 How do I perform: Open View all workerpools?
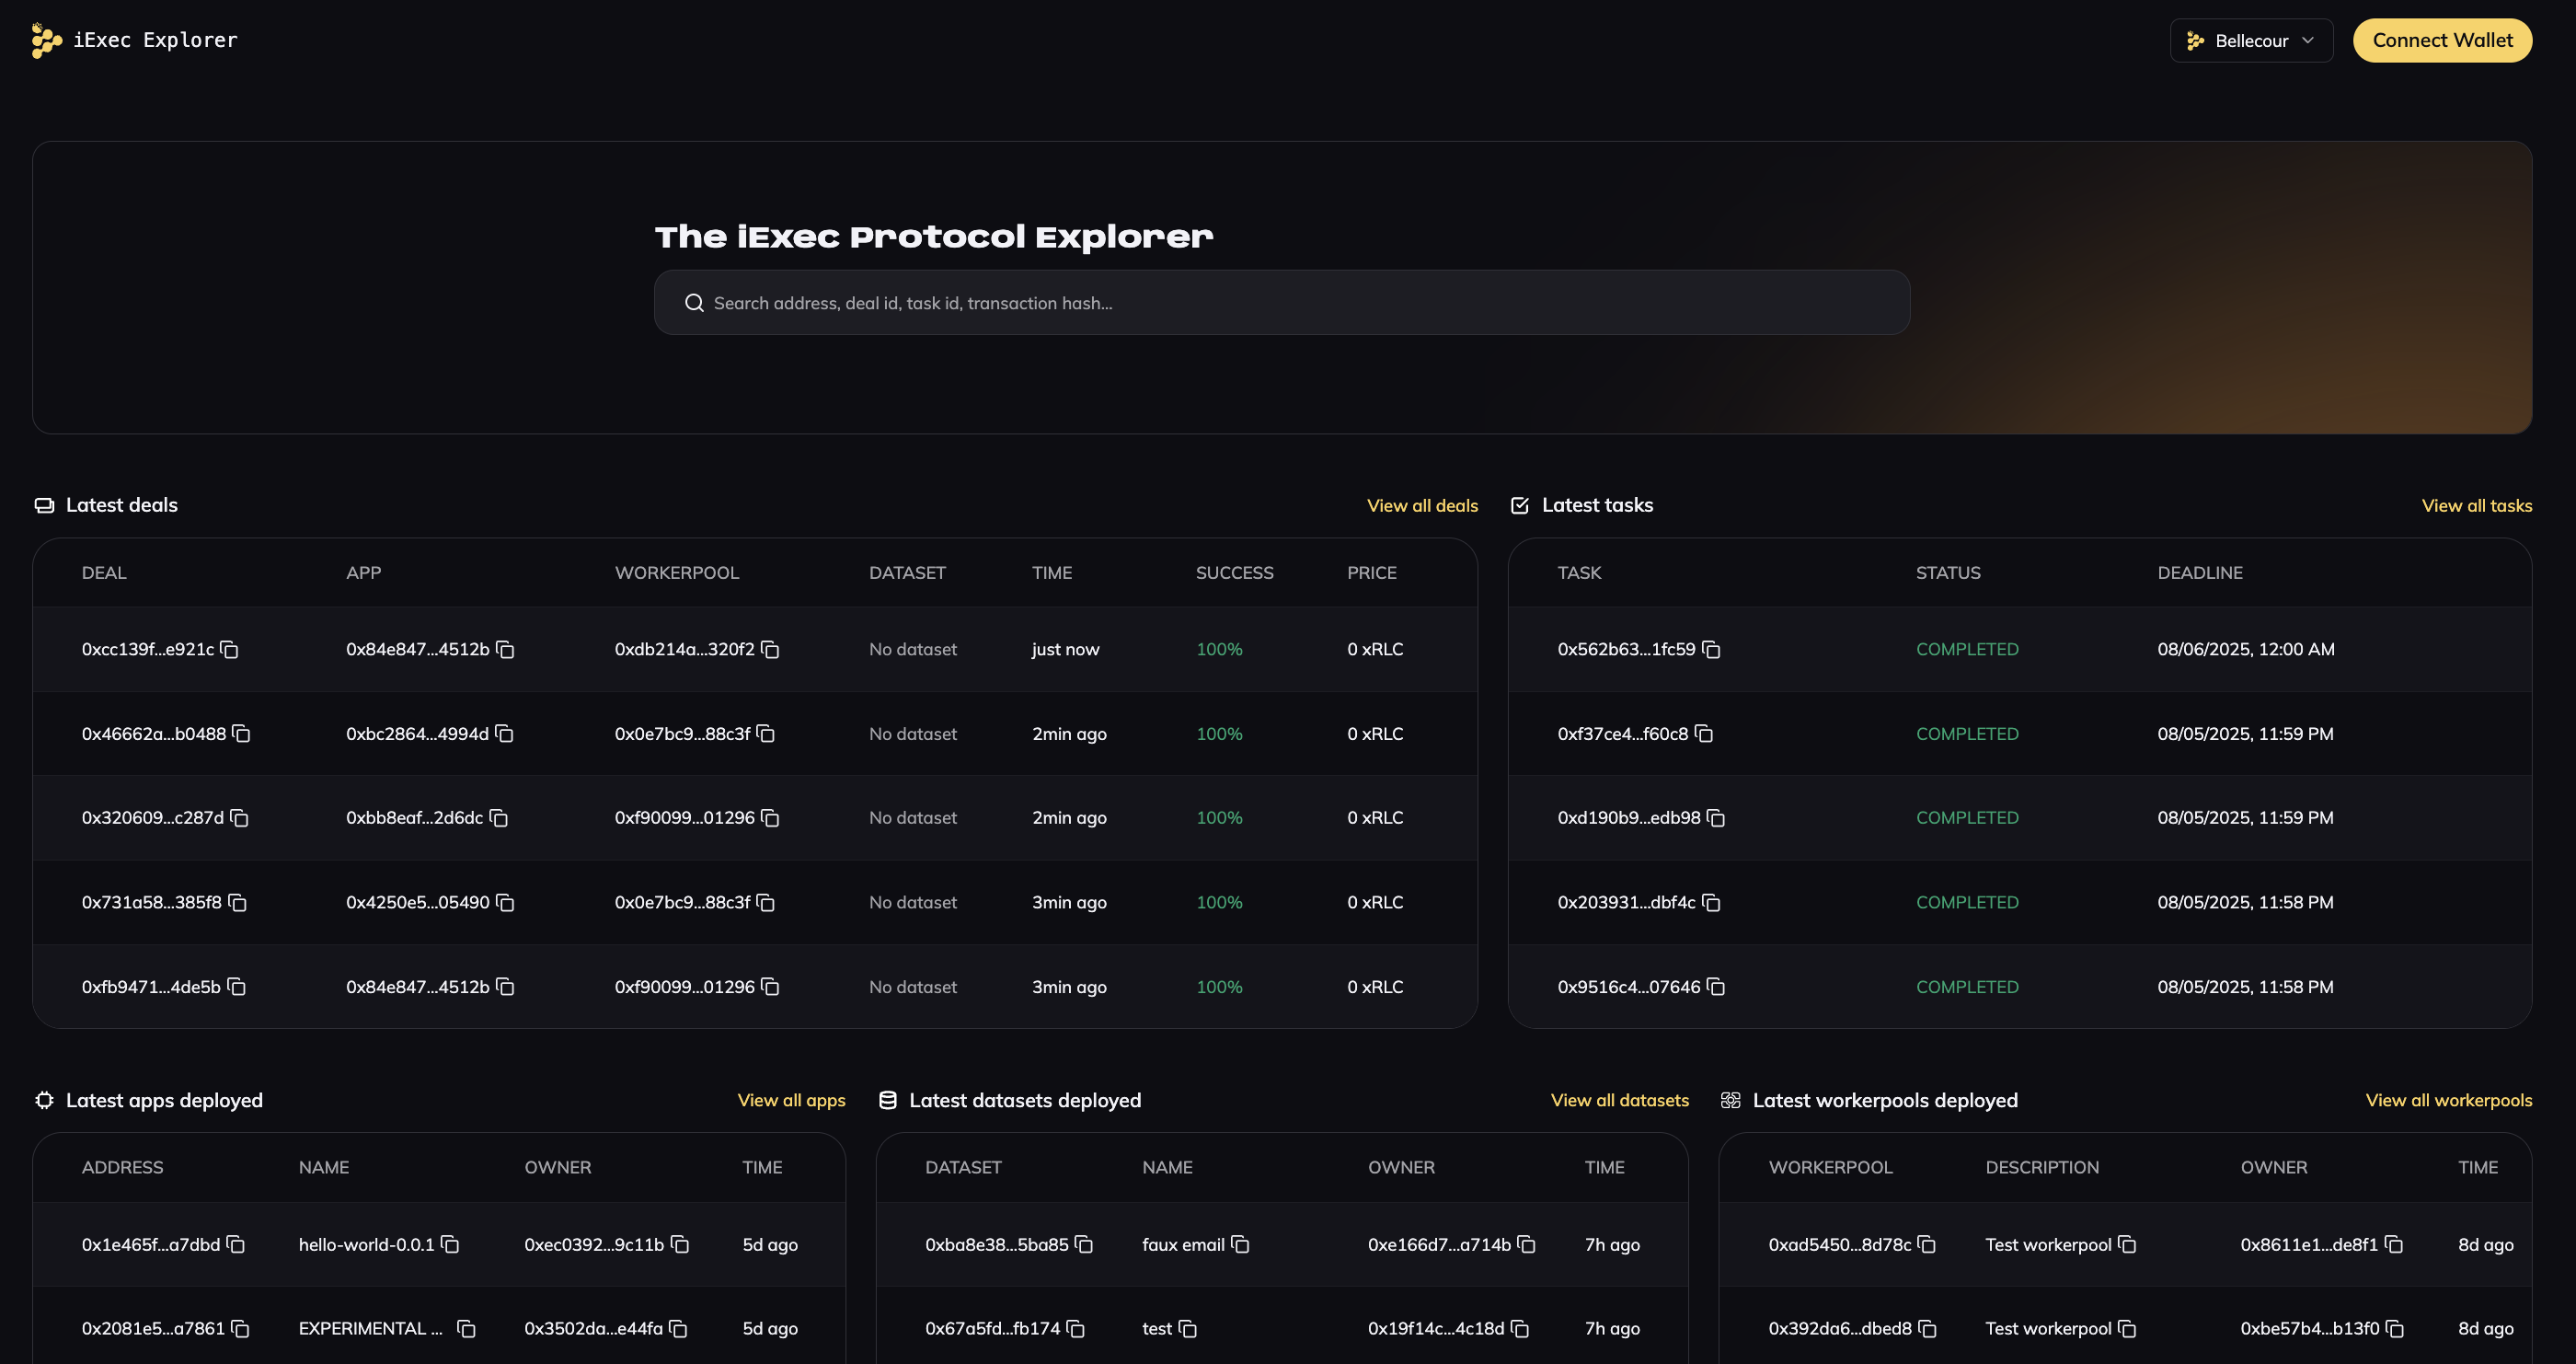point(2449,1099)
